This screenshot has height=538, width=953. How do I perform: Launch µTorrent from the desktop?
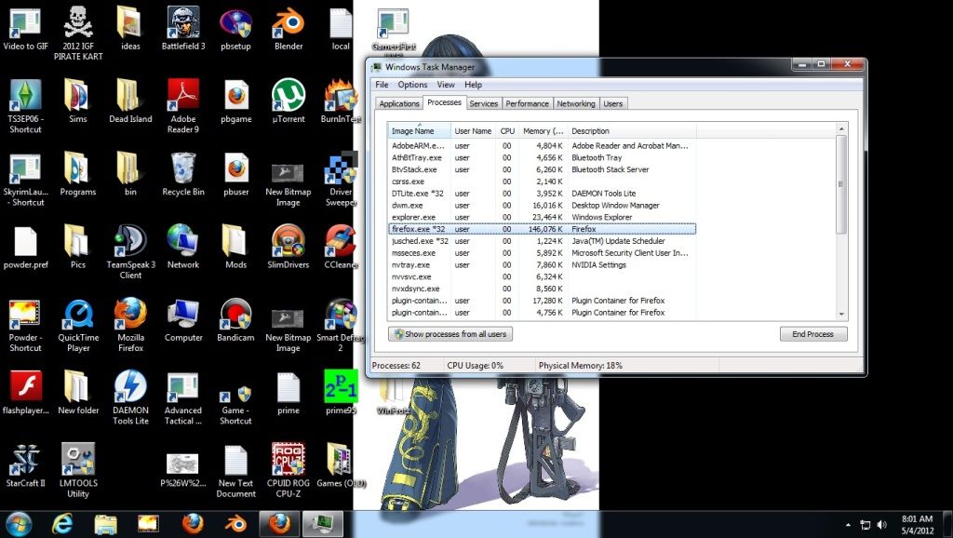(288, 96)
